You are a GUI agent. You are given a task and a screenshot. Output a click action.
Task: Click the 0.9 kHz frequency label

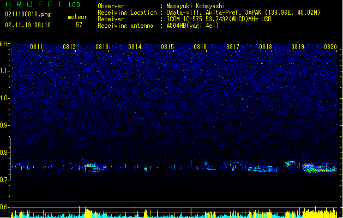click(5, 125)
